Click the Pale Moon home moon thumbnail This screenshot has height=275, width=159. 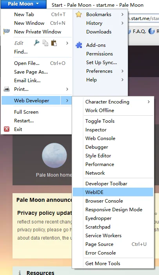(x=54, y=155)
